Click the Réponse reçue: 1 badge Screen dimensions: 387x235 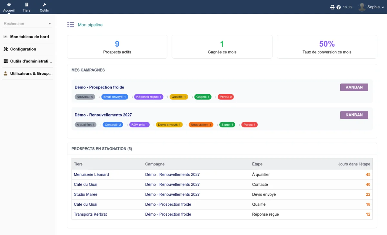[149, 97]
